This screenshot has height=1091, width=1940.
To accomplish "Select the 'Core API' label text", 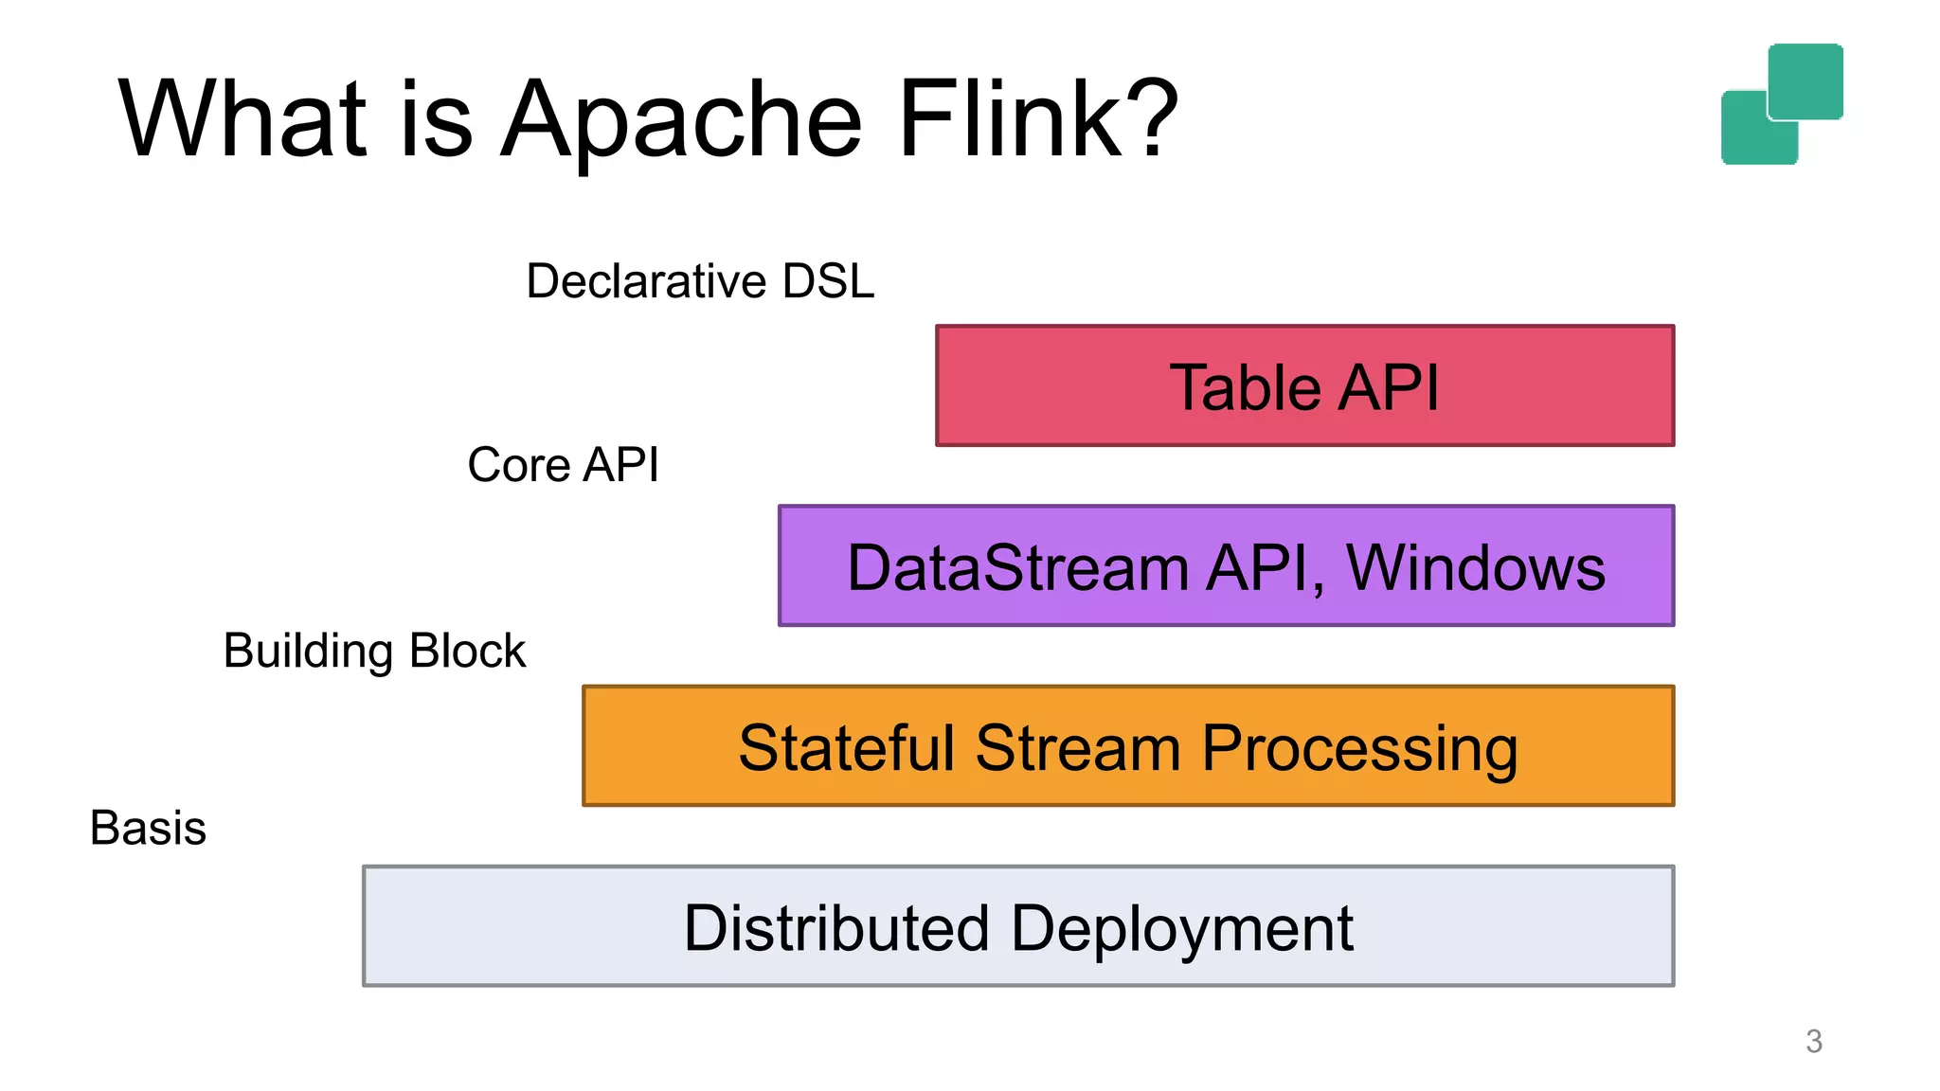I will [x=563, y=465].
